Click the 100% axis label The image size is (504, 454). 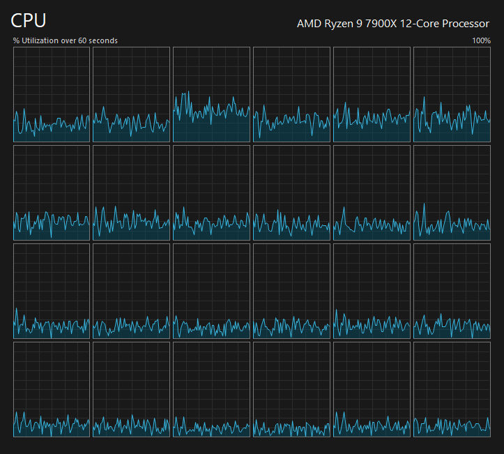pyautogui.click(x=481, y=40)
